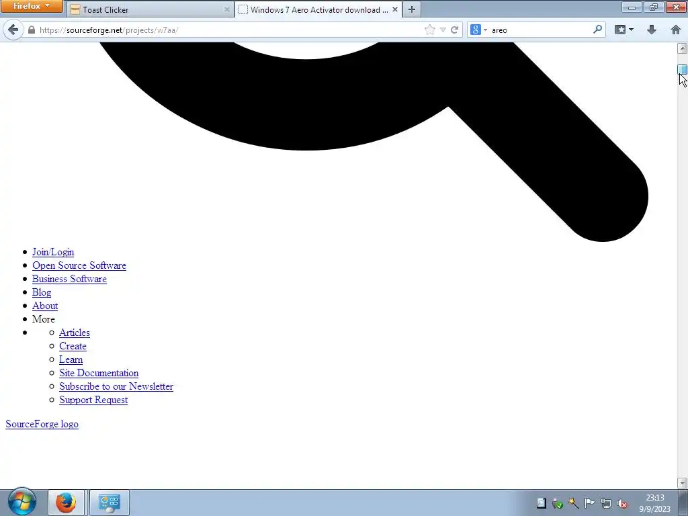The height and width of the screenshot is (516, 688).
Task: Open the Action Center flag tray icon
Action: [x=590, y=503]
